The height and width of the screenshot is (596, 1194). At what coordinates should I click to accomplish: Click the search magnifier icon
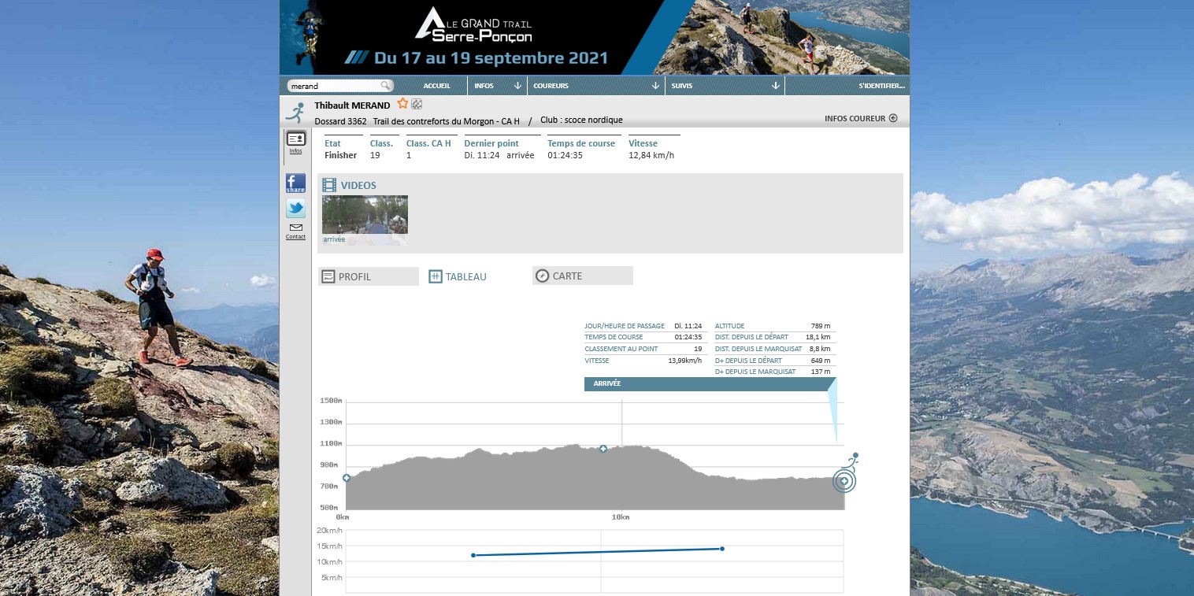click(x=385, y=86)
